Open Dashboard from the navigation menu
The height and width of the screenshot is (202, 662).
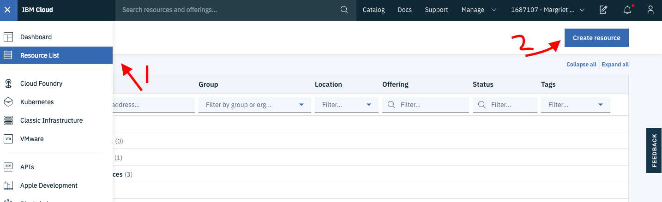pos(56,37)
